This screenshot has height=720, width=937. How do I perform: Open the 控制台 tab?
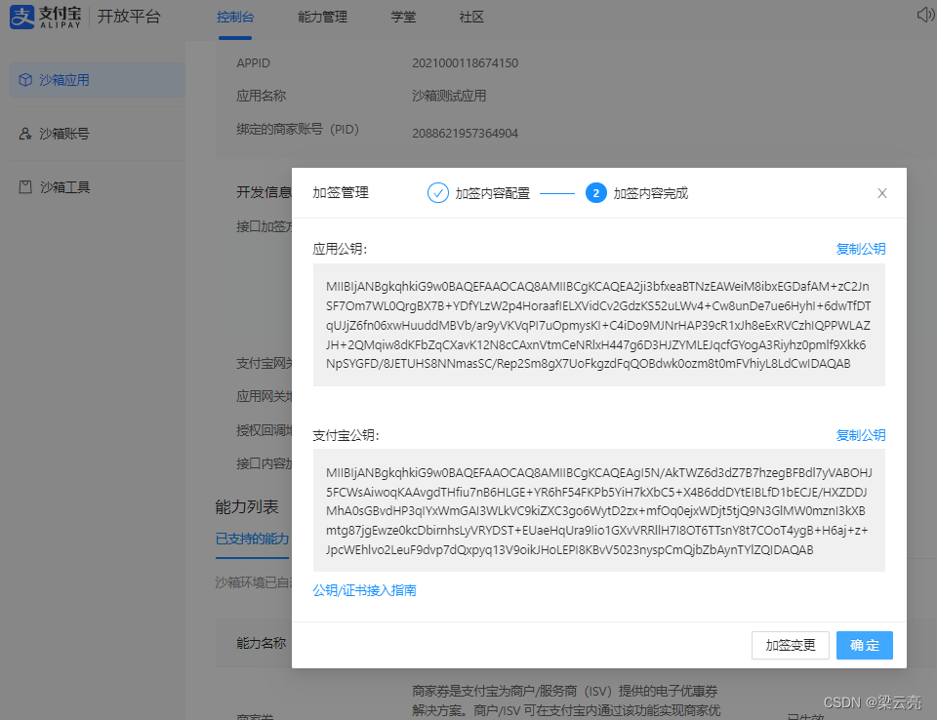[x=235, y=18]
